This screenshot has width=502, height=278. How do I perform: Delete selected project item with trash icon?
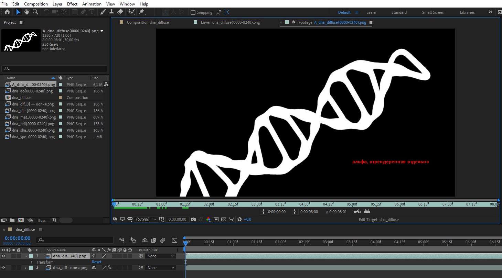pyautogui.click(x=54, y=220)
